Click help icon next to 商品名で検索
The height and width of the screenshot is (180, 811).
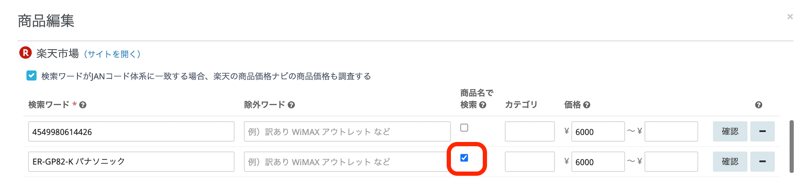click(483, 105)
